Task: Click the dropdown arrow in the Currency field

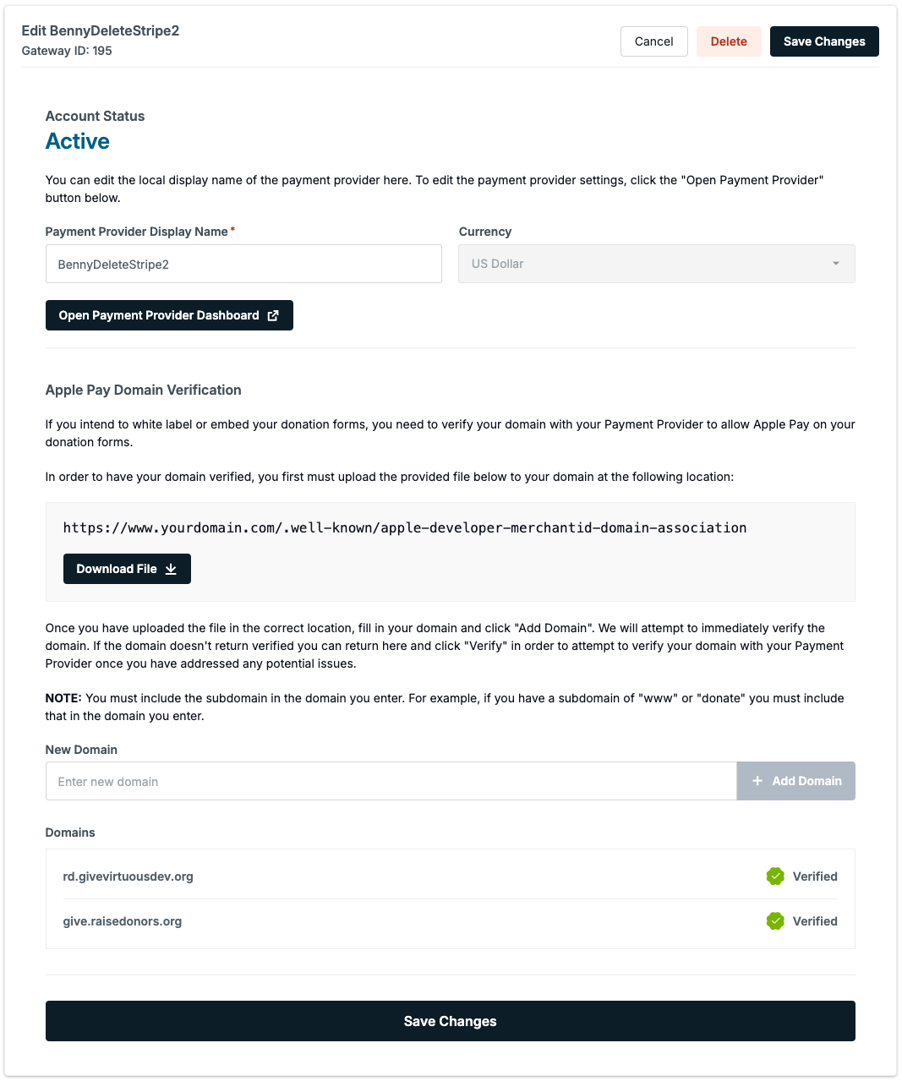Action: tap(836, 264)
